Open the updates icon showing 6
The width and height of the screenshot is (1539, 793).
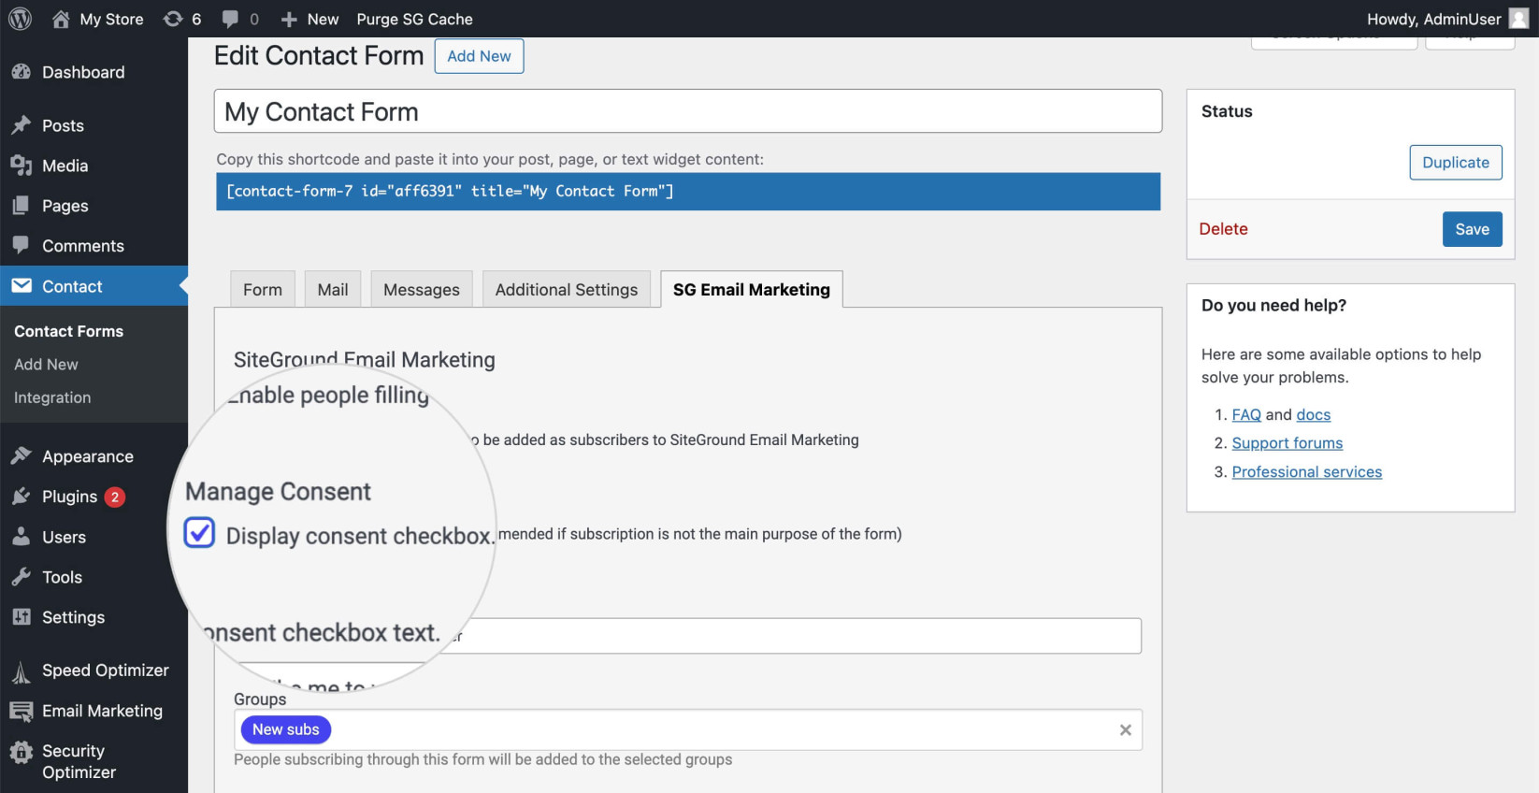(x=173, y=19)
